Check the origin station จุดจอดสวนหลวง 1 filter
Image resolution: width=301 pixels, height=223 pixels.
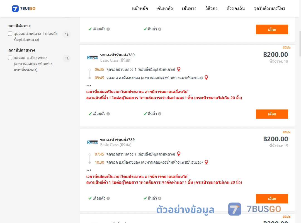(10, 34)
